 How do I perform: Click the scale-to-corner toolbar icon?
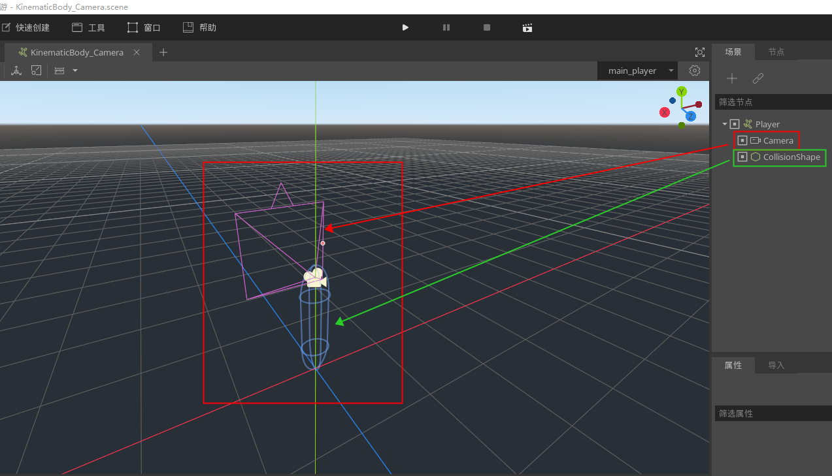(37, 71)
